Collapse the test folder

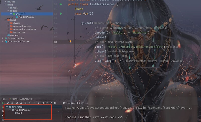coord(8,11)
